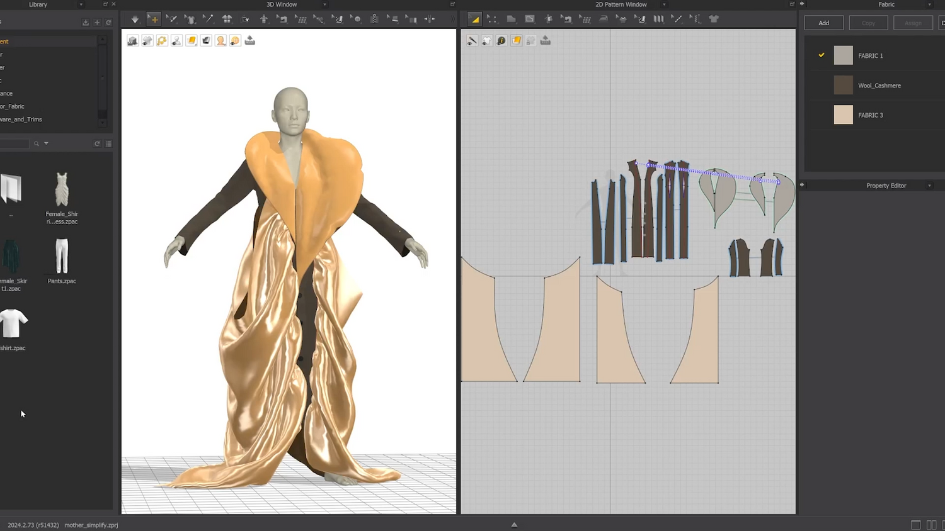Click the Add (plus) icon in Library
Image resolution: width=945 pixels, height=531 pixels.
click(97, 23)
